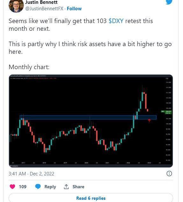
Task: Click the blue reply bubble icon
Action: point(38,187)
